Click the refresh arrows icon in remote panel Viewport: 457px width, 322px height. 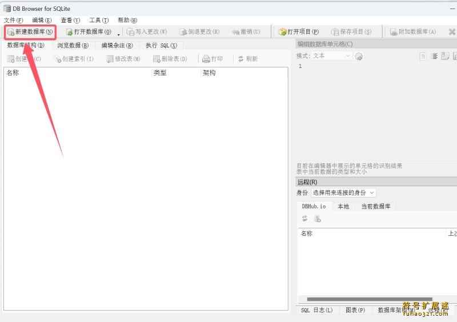point(304,218)
